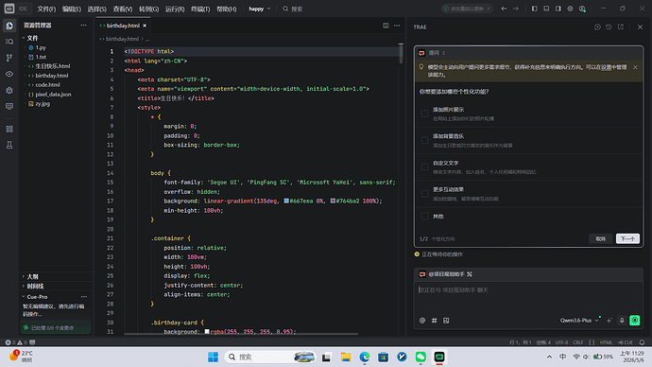Click the white rgba color swatch in code
Viewport: 652px width, 367px height.
tap(207, 332)
